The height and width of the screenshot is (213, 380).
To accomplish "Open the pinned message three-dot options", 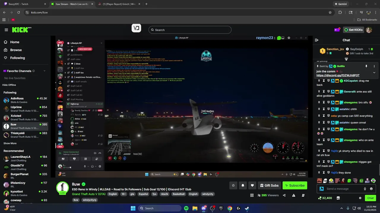I will pyautogui.click(x=374, y=66).
